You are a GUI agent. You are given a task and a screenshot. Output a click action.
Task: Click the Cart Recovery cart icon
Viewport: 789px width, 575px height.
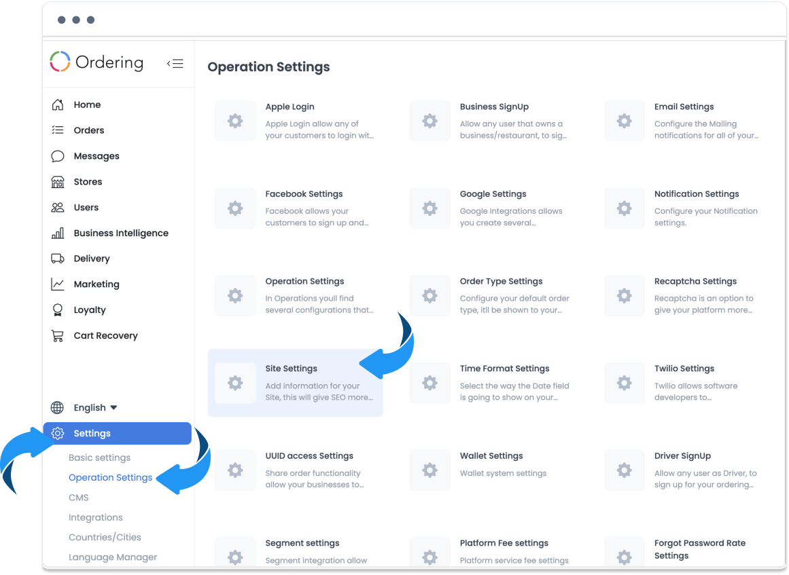(x=57, y=336)
